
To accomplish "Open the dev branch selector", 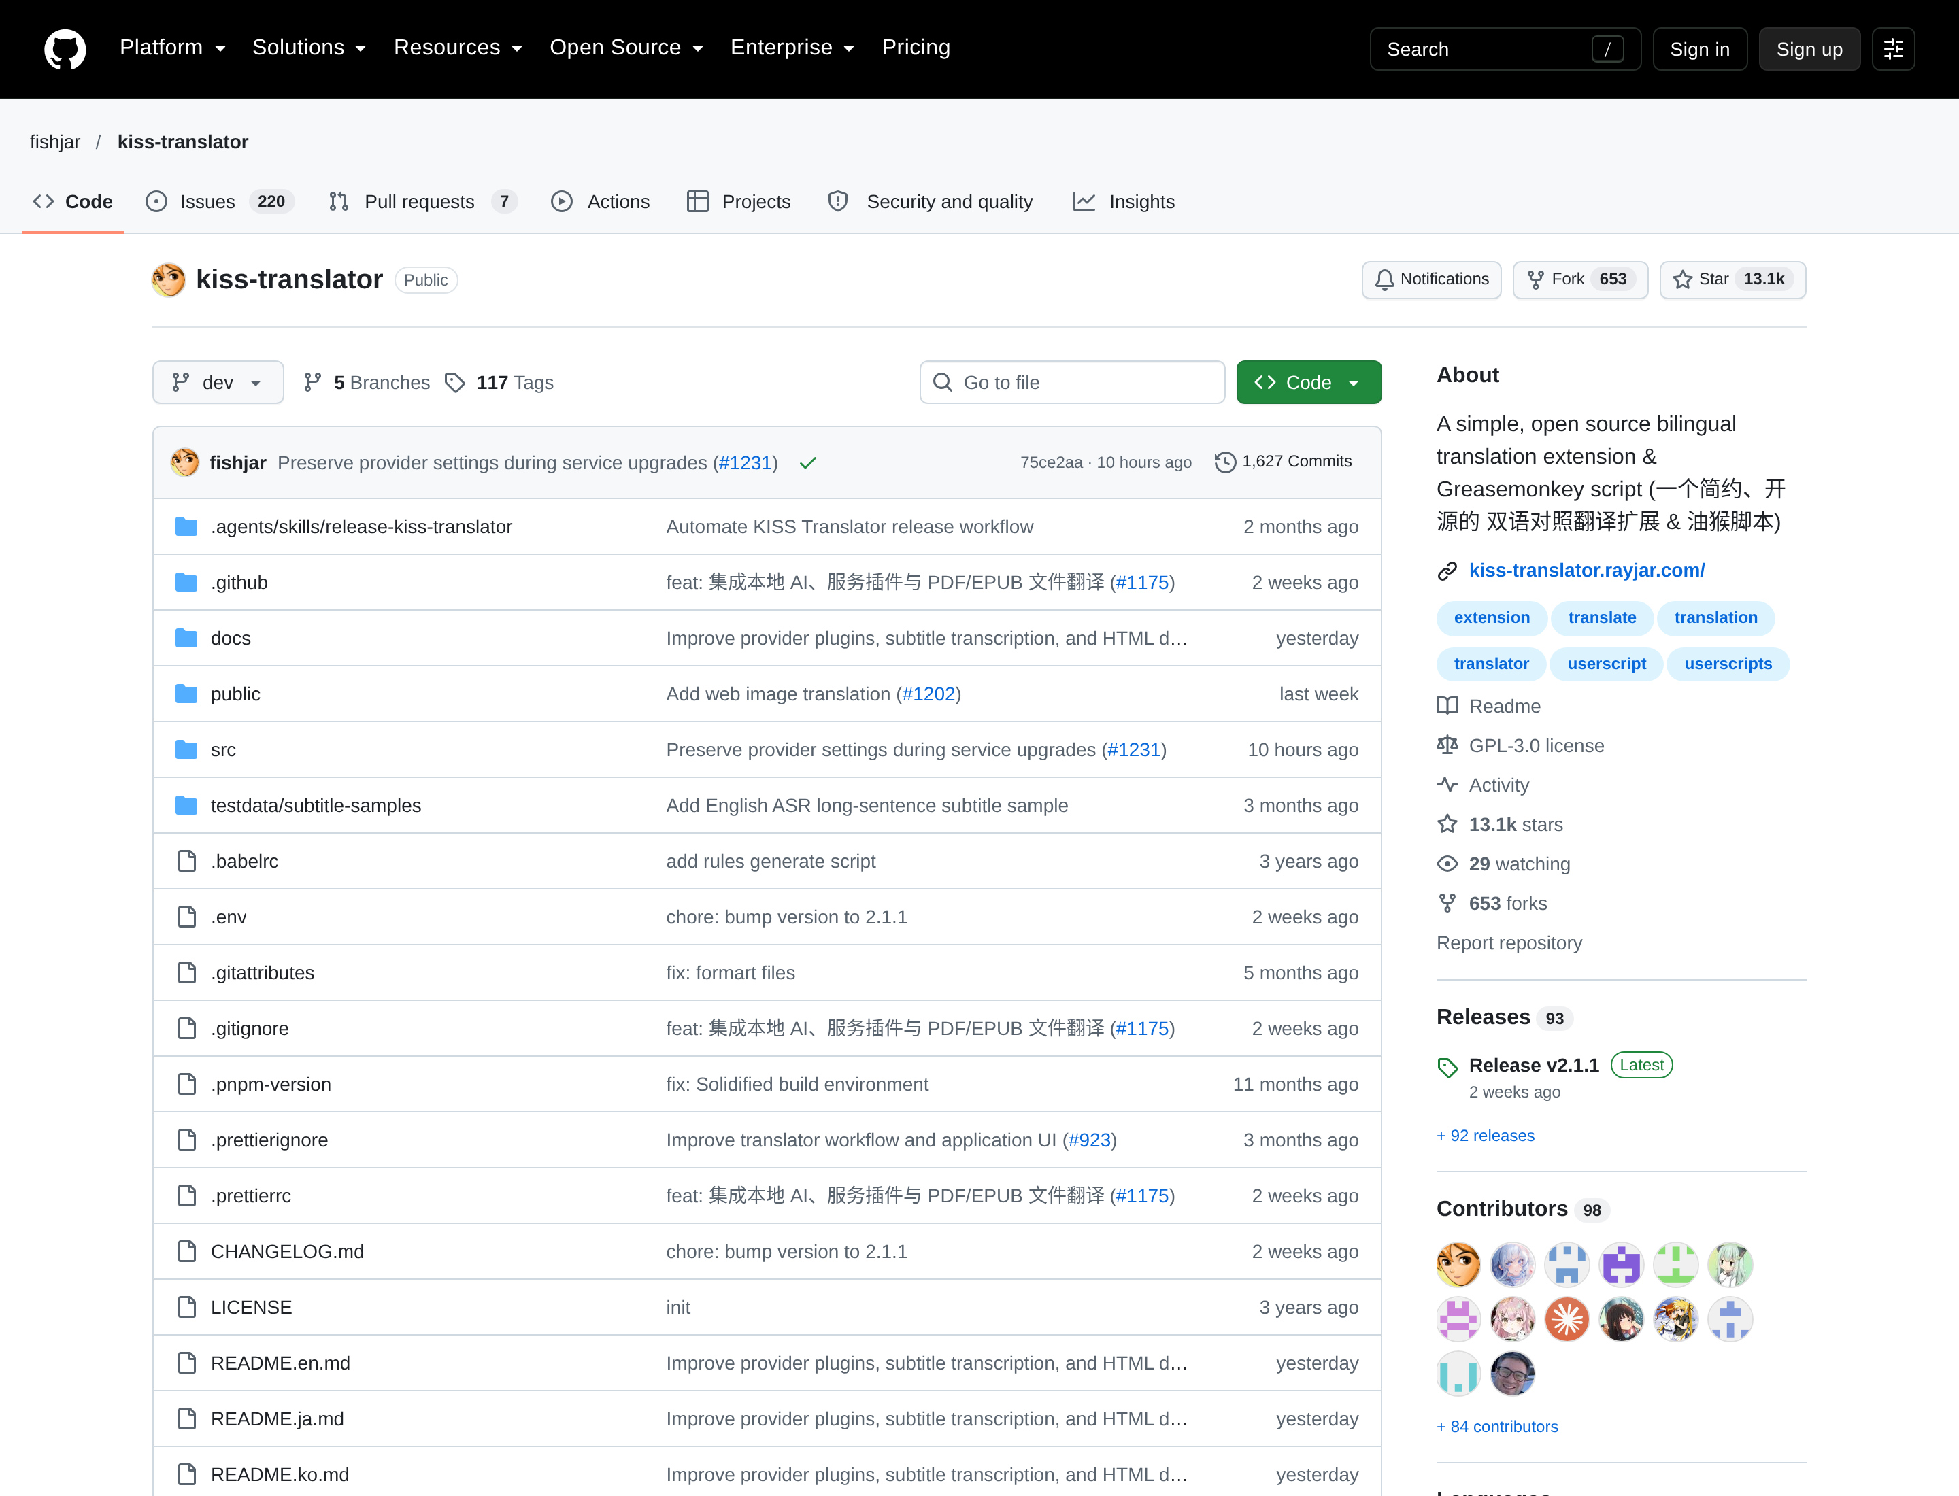I will tap(218, 382).
